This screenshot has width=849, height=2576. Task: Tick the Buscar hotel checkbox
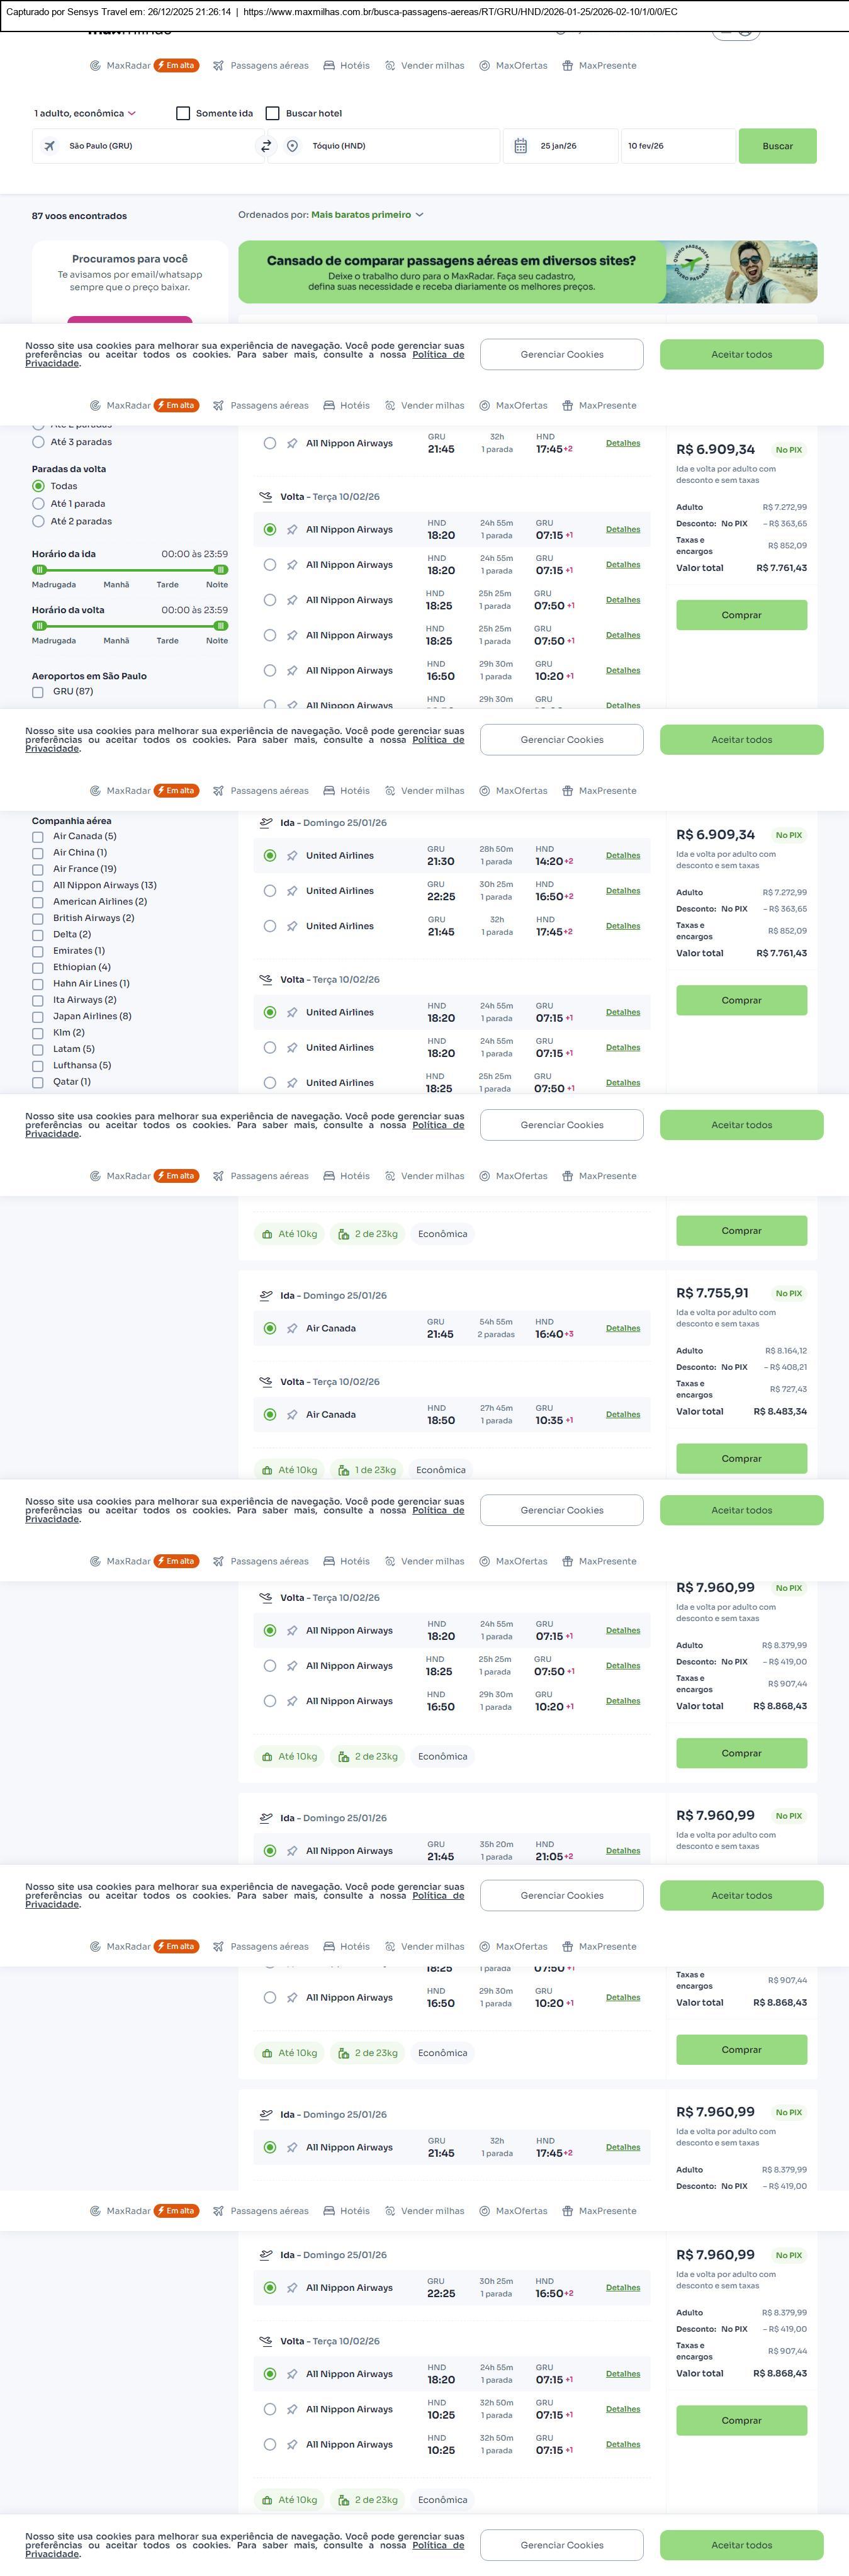pyautogui.click(x=272, y=113)
